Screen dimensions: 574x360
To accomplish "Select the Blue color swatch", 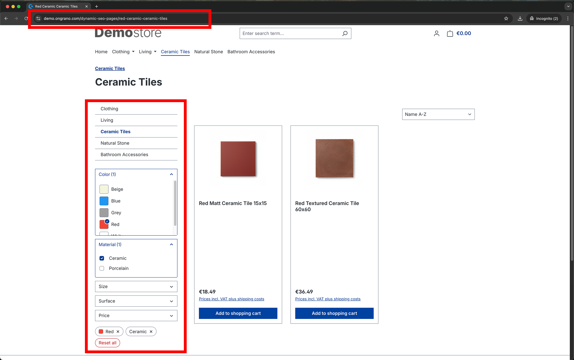I will click(104, 201).
